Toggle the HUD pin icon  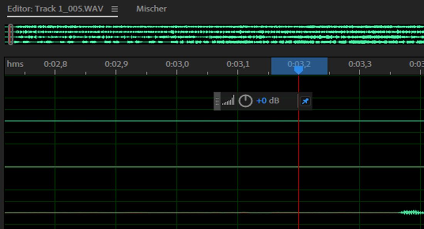tap(305, 101)
